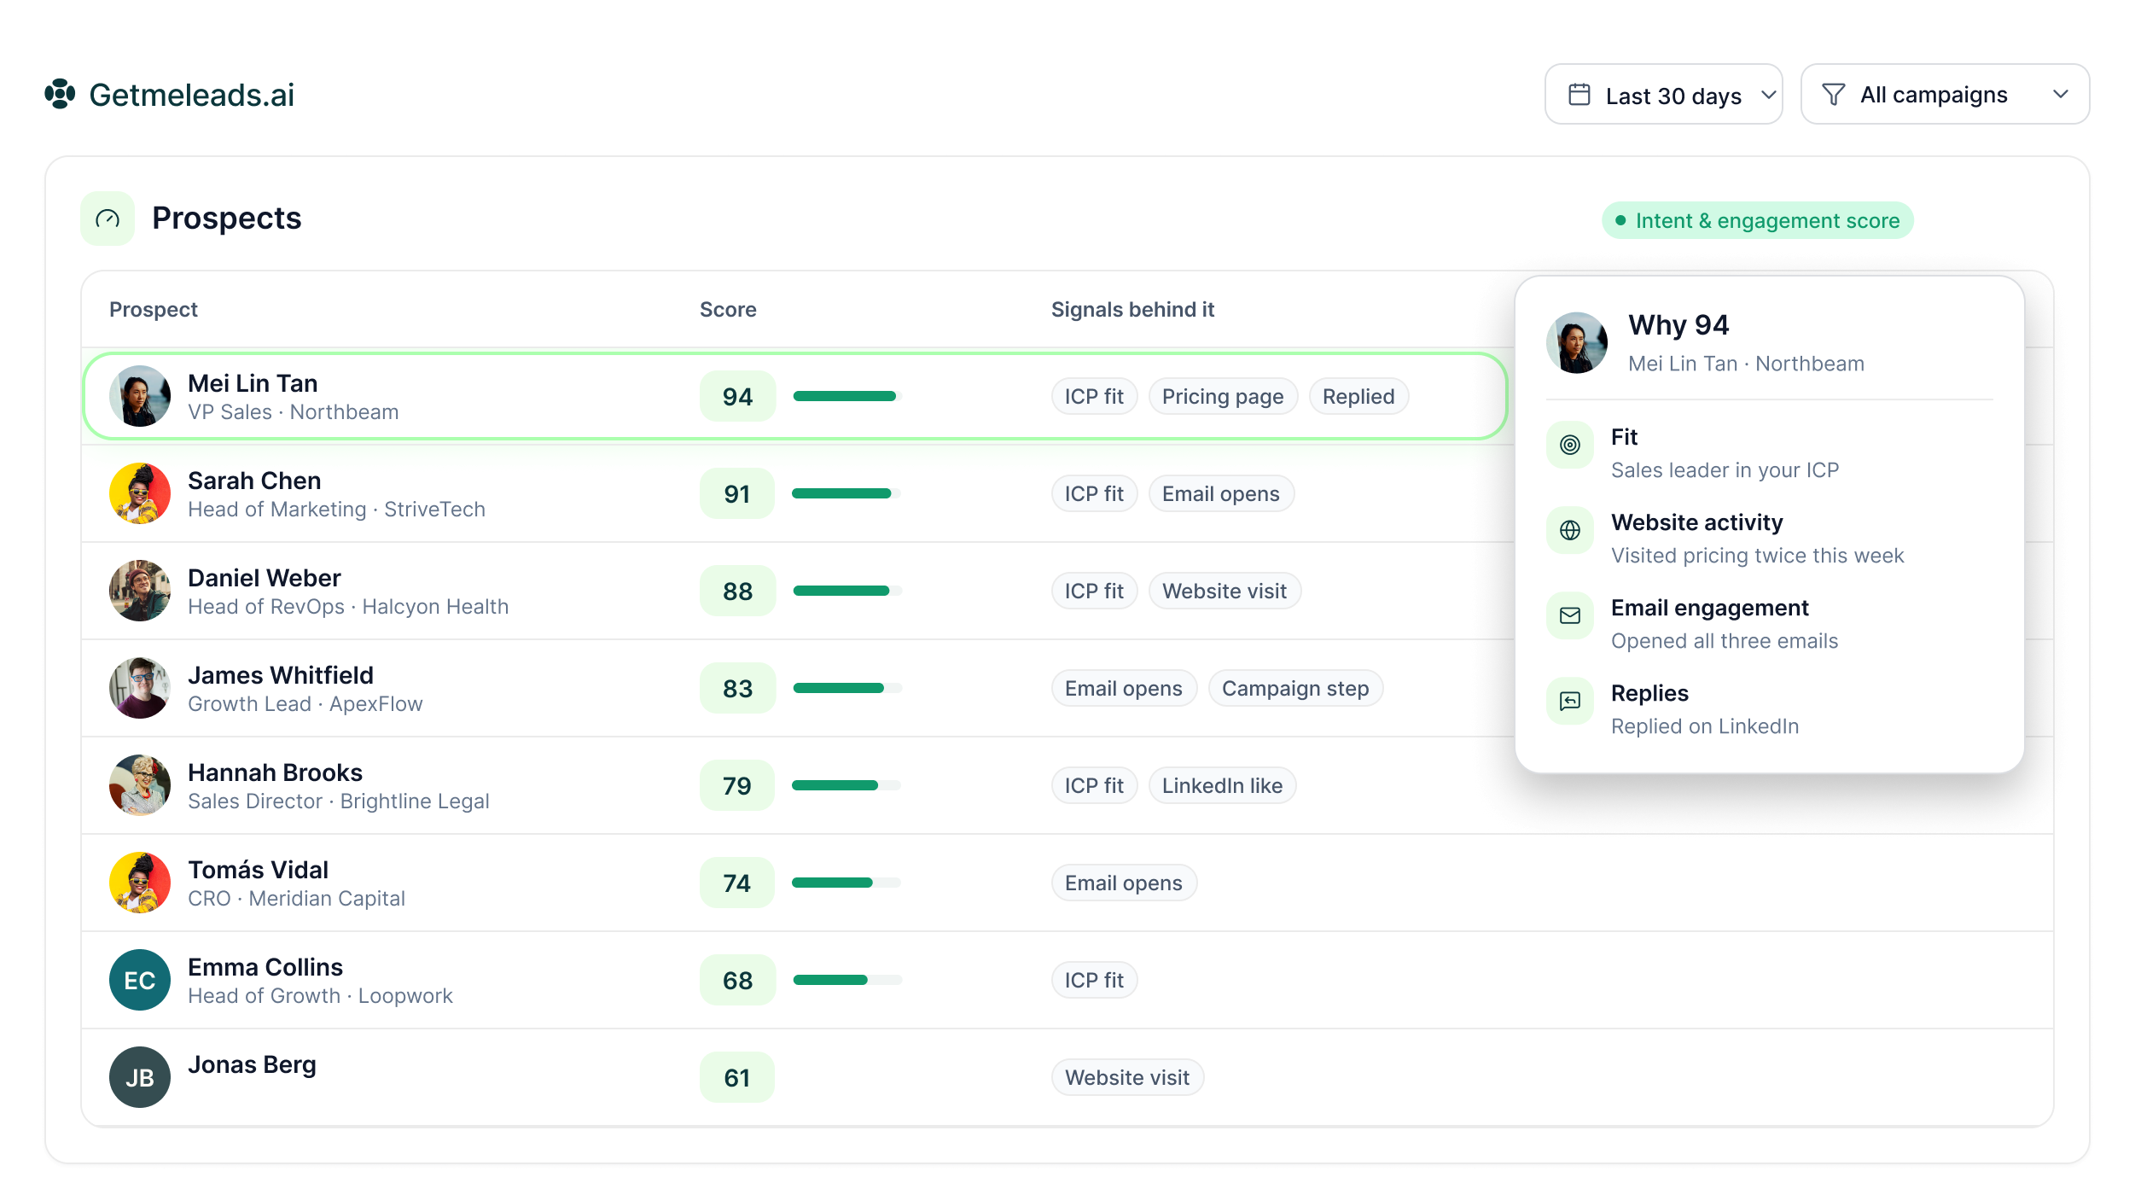The width and height of the screenshot is (2135, 1183).
Task: Click the Getmeleads.ai clover logo icon
Action: [60, 94]
